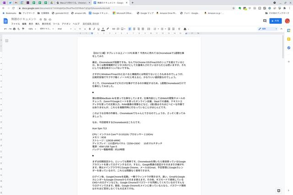Click the Explore button at the bottom right

279,190
